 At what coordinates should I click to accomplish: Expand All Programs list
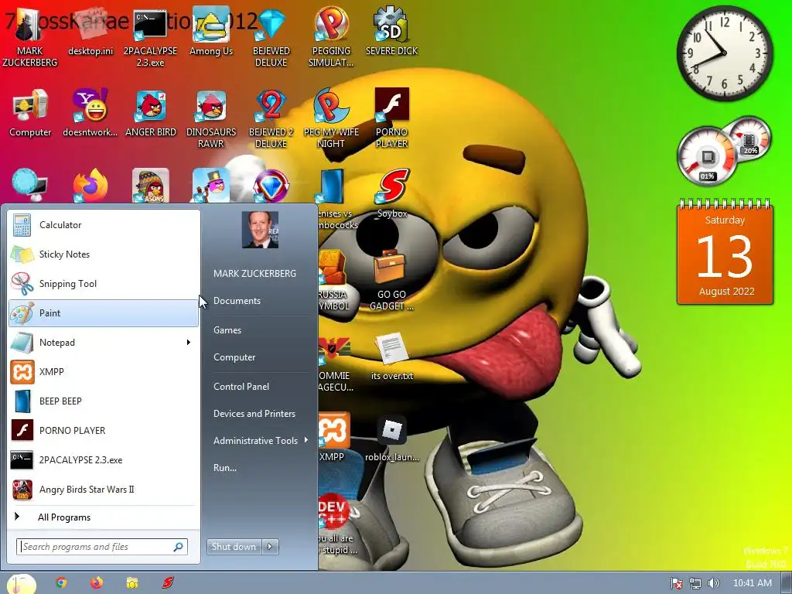coord(104,517)
